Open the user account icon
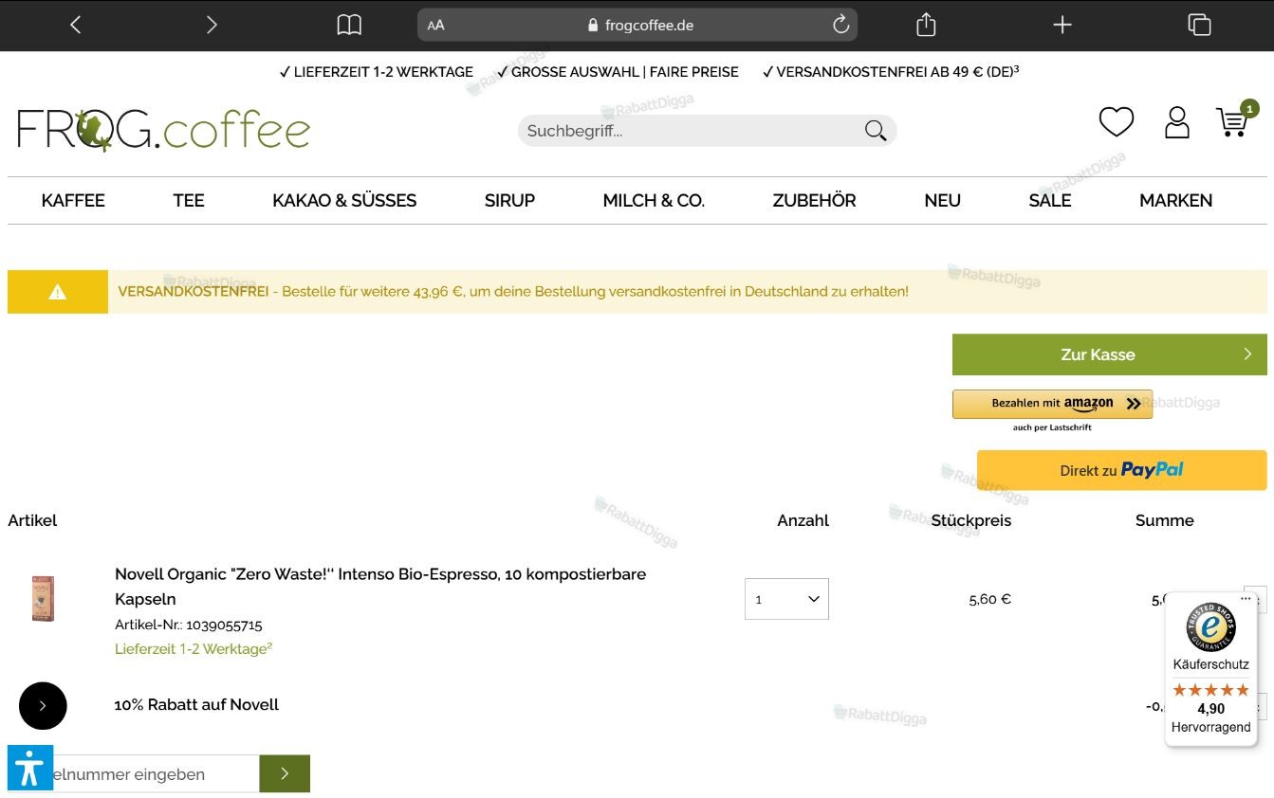The width and height of the screenshot is (1274, 798). click(x=1176, y=122)
